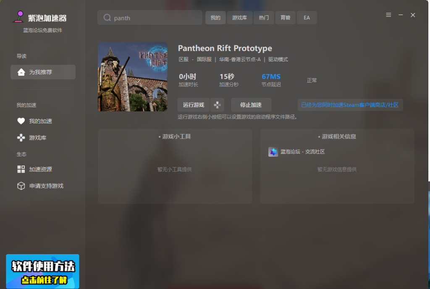Click the 蓝泡论坛免费软件 subtitle
The image size is (430, 289).
tap(42, 30)
